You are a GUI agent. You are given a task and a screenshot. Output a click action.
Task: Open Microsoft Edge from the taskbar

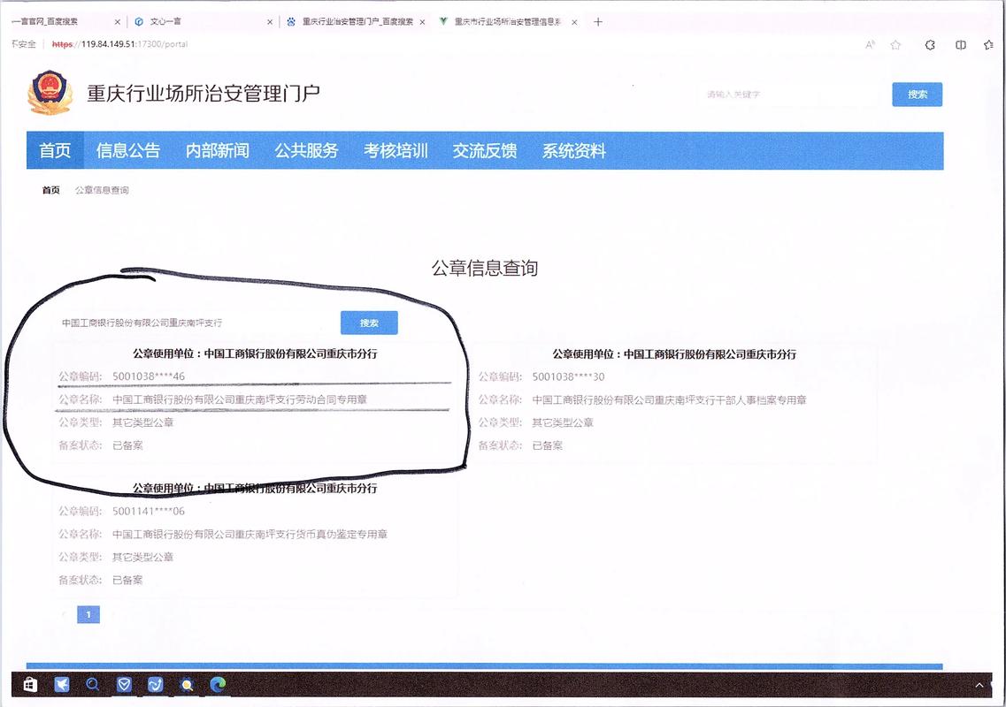tap(216, 685)
